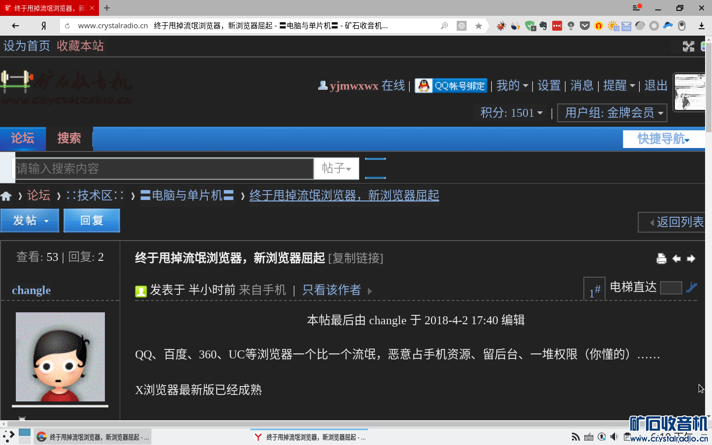Image resolution: width=712 pixels, height=445 pixels.
Task: Open the zoom magnifier in address bar
Action: pos(444,26)
